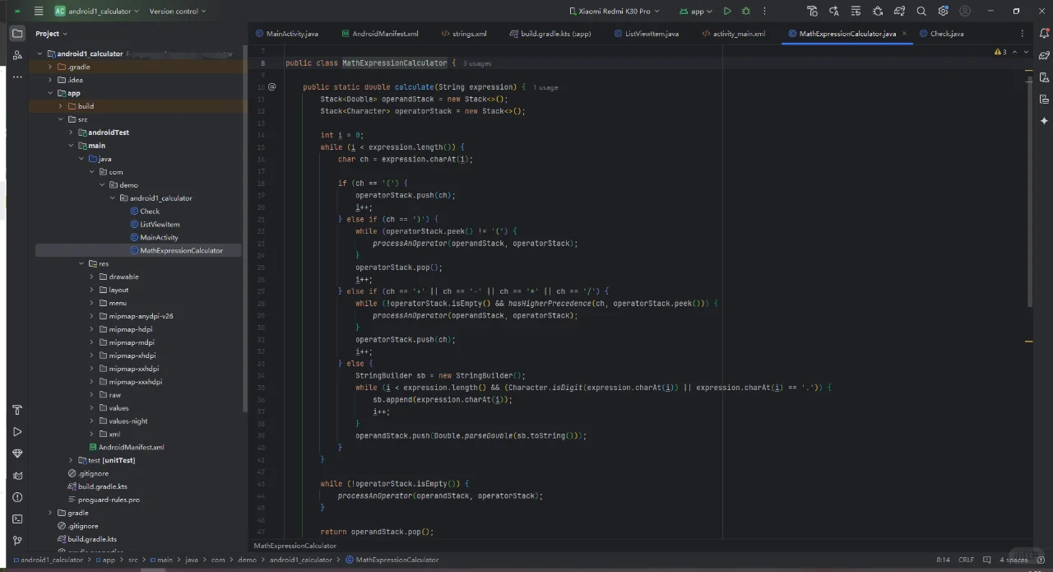The image size is (1053, 572).
Task: Expand the values-night folder
Action: (92, 421)
